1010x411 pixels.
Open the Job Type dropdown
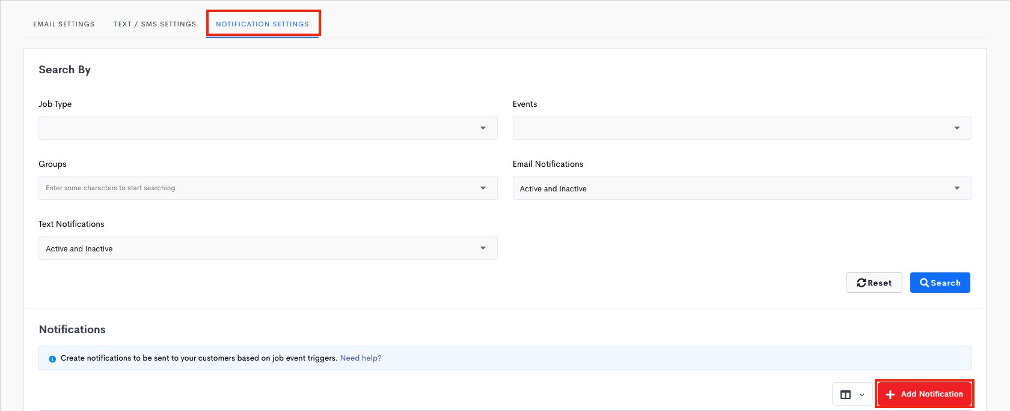[268, 128]
